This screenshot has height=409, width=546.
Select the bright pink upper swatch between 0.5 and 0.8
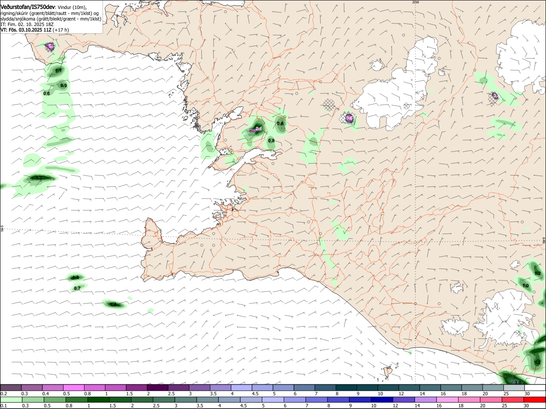coord(74,387)
